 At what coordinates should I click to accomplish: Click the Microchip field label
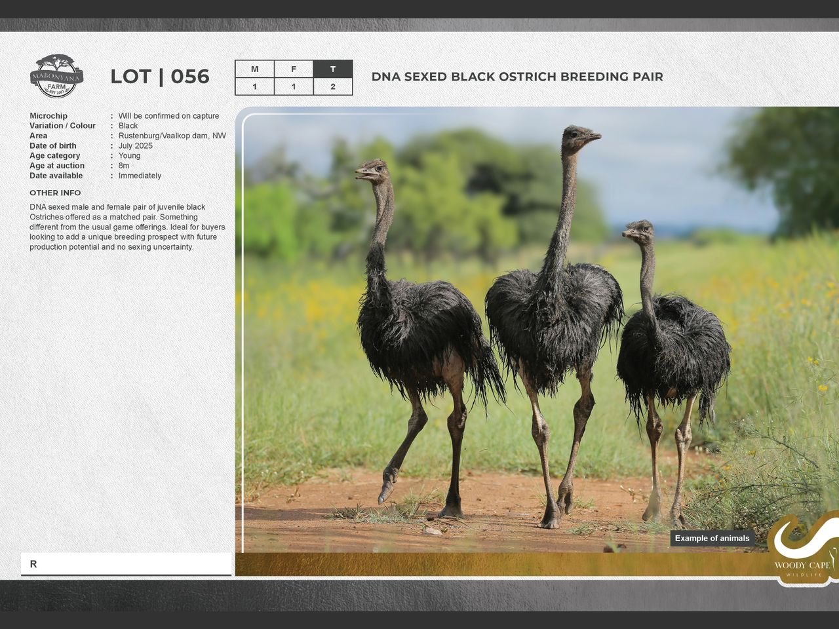tap(49, 116)
